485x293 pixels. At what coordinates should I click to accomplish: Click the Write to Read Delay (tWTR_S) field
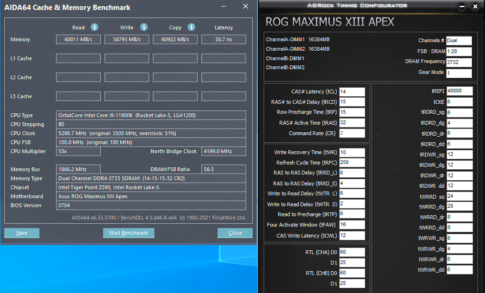pos(352,204)
